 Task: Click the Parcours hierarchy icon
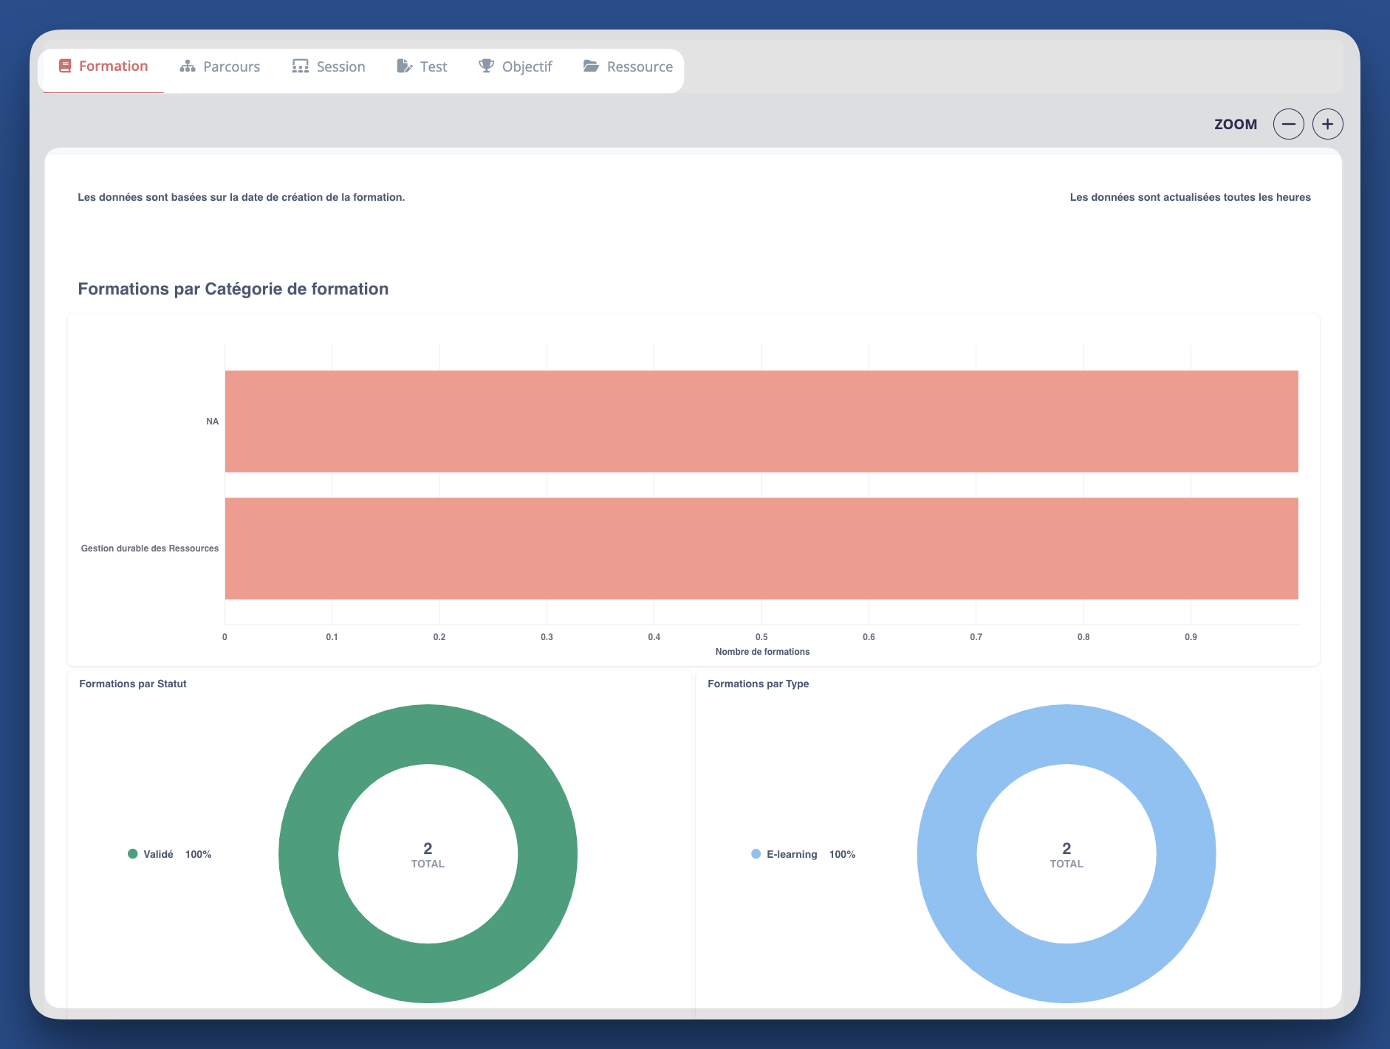pos(185,66)
